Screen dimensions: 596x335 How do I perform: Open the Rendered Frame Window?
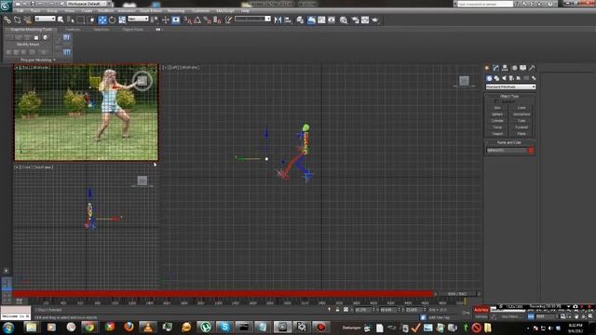(365, 20)
